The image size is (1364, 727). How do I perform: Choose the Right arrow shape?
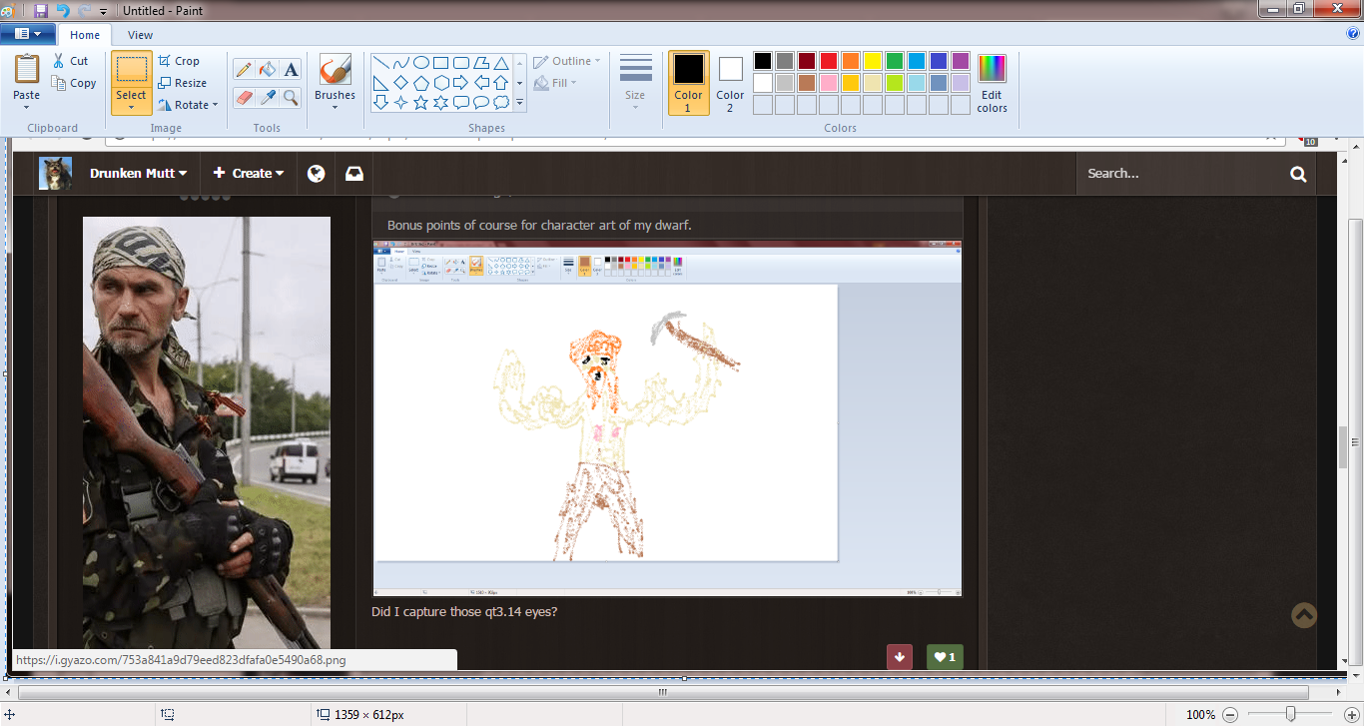(461, 82)
